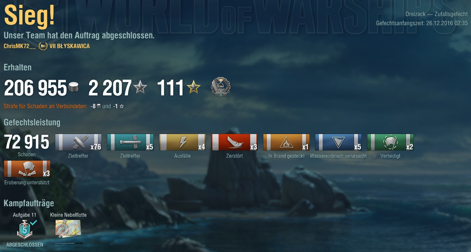Click the Eroberung unterstützt ribbon
Screen dimensions: 471x252
click(27, 169)
